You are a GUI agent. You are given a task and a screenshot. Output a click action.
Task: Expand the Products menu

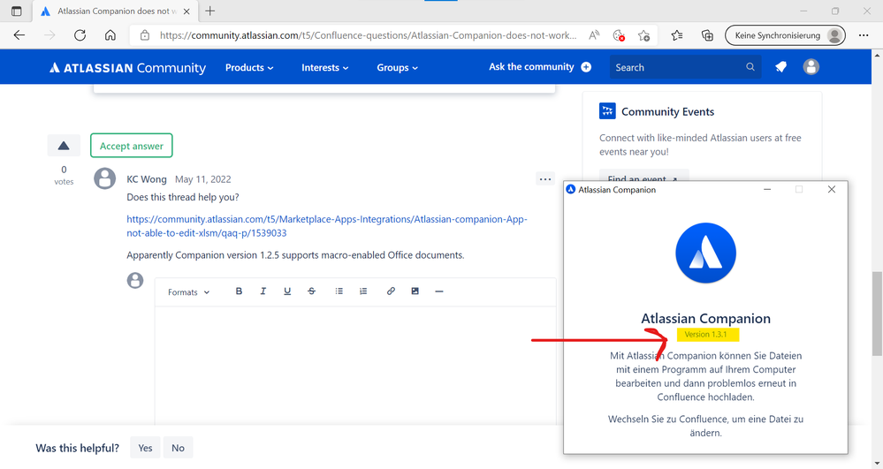(x=249, y=67)
